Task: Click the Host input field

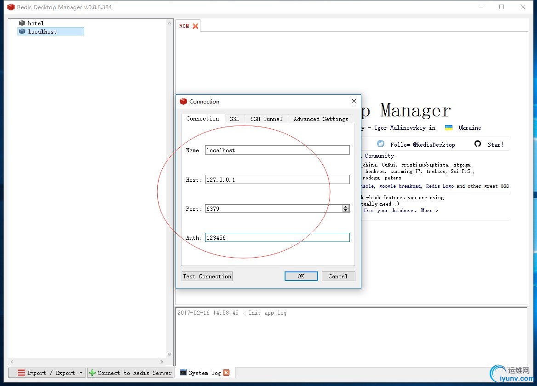Action: (277, 179)
